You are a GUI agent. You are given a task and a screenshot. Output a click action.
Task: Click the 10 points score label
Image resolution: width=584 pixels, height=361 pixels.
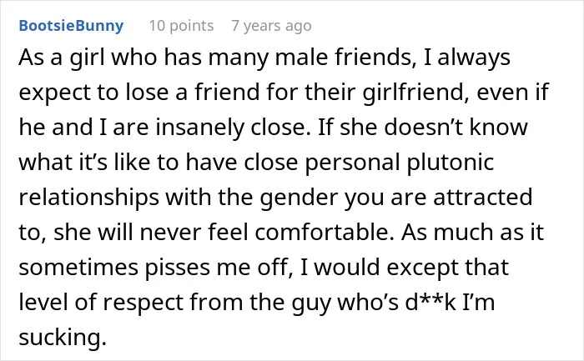point(181,26)
